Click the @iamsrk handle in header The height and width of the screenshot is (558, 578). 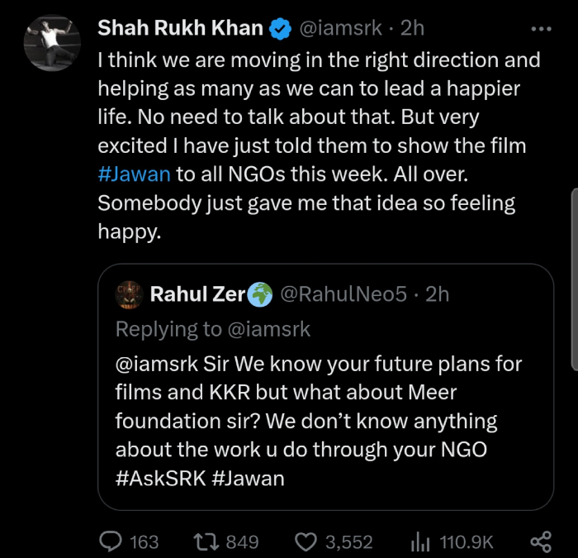[x=339, y=29]
